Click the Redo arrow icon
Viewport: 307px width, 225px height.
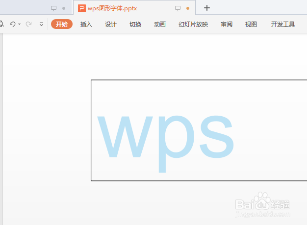pyautogui.click(x=28, y=24)
